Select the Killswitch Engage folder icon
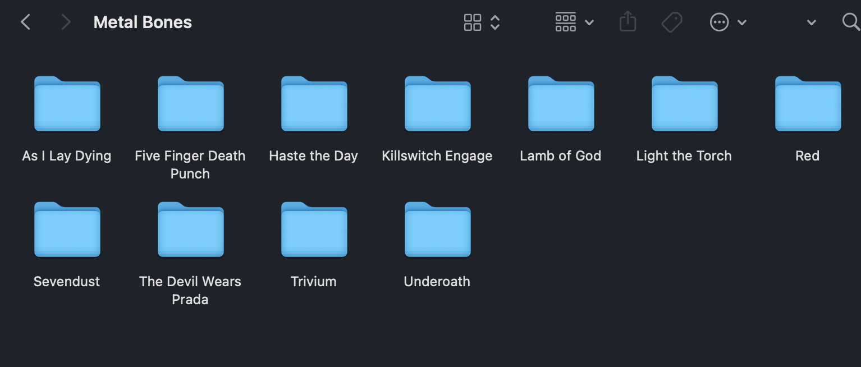 coord(438,104)
